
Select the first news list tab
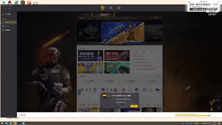click(136, 52)
